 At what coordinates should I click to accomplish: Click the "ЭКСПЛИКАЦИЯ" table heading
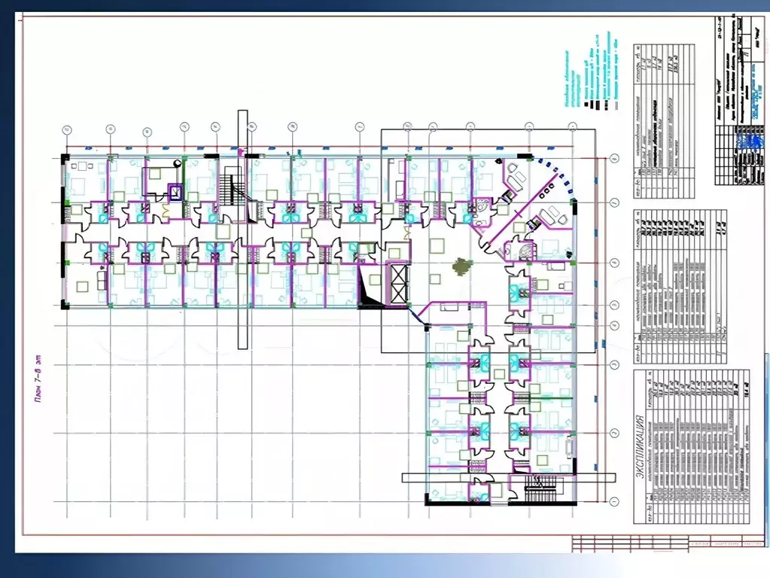(639, 447)
